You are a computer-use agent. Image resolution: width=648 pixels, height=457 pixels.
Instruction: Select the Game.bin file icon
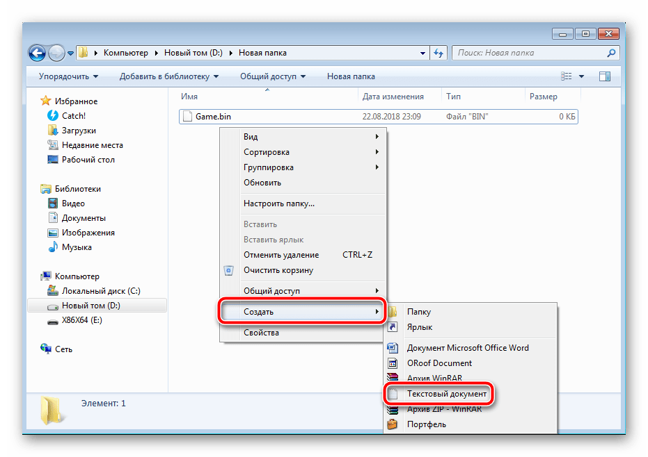[187, 117]
